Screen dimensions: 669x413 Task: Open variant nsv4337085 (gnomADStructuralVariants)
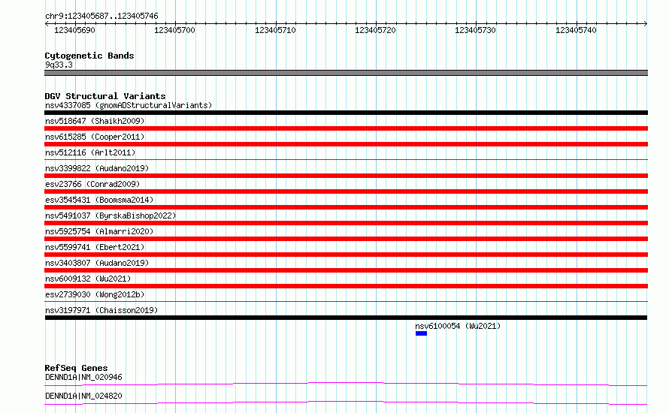point(129,105)
